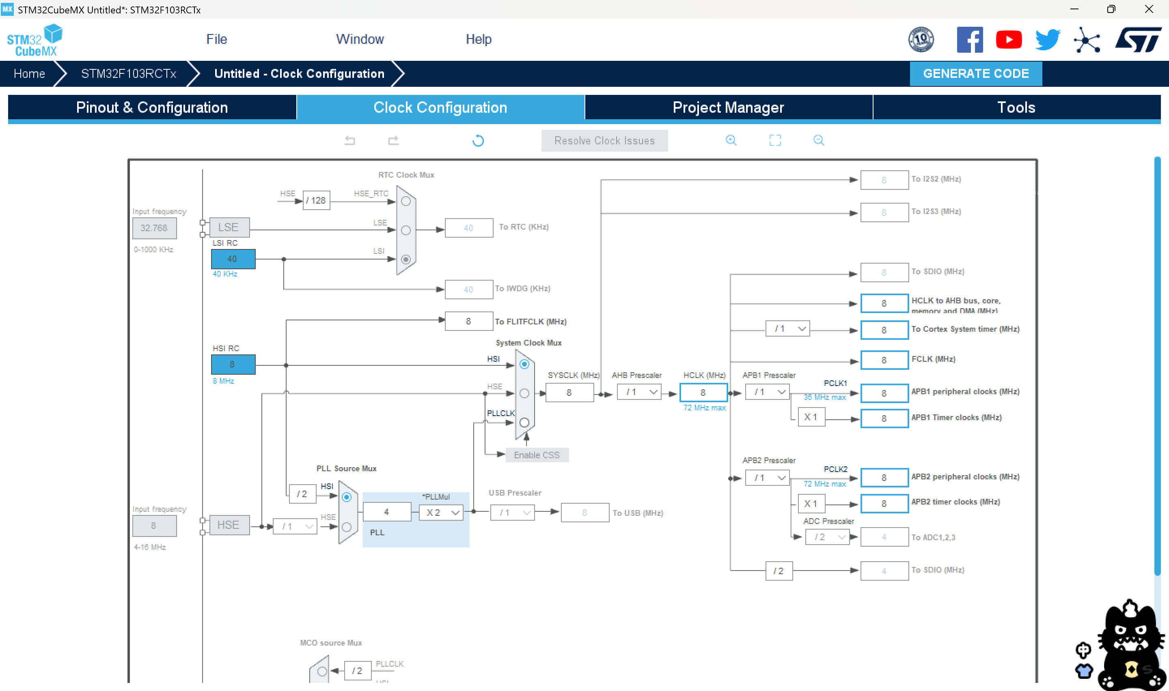Viewport: 1169px width, 691px height.
Task: Open the PLLMul X 2 dropdown
Action: pos(441,513)
